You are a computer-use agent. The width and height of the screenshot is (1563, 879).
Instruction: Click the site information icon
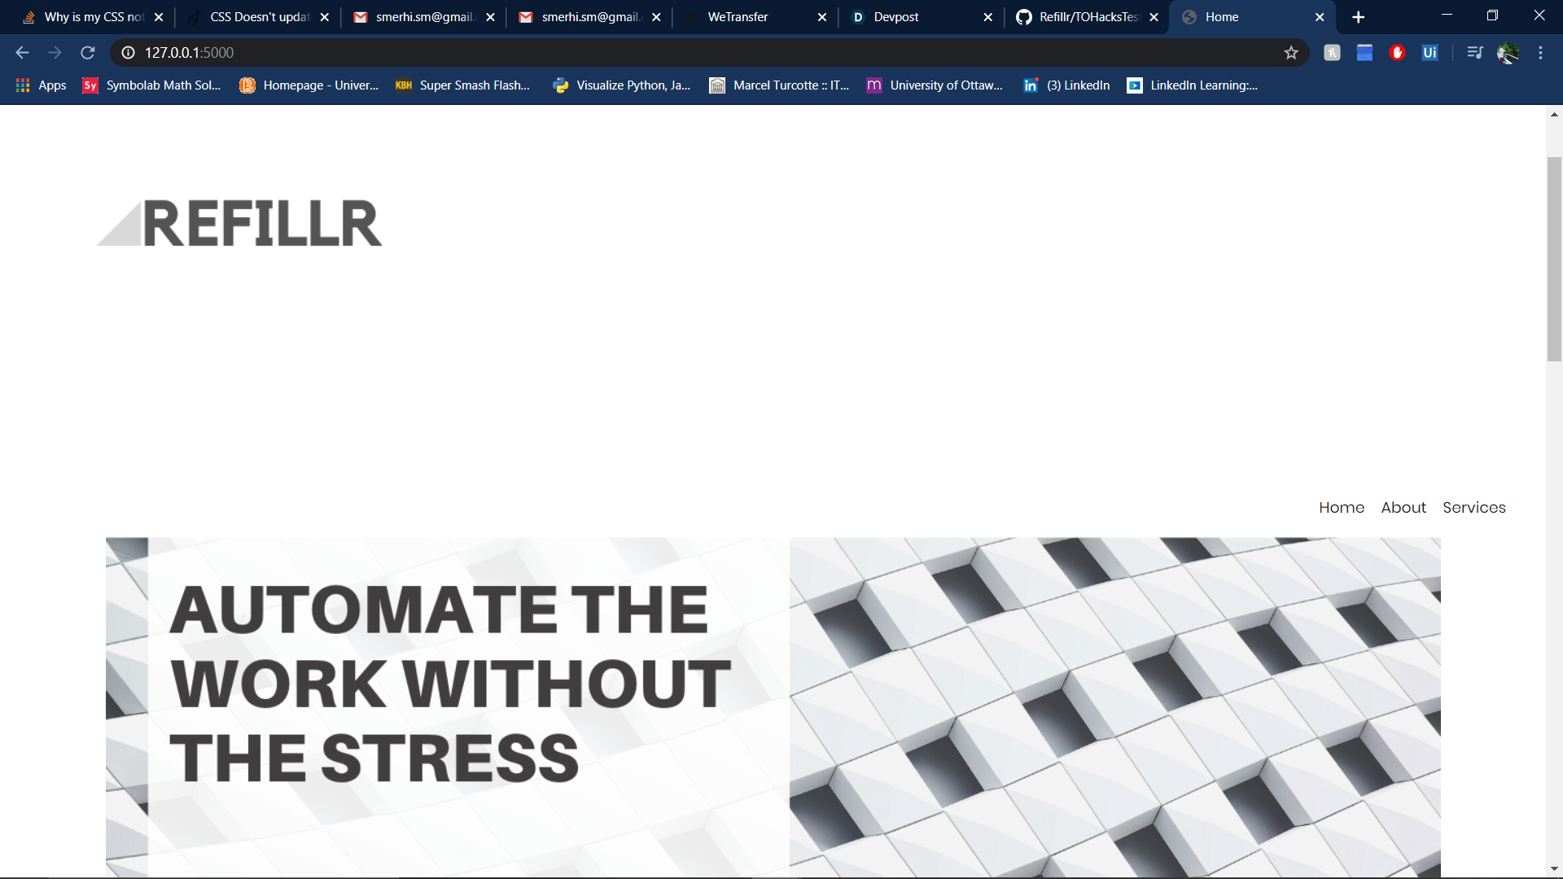pos(128,53)
